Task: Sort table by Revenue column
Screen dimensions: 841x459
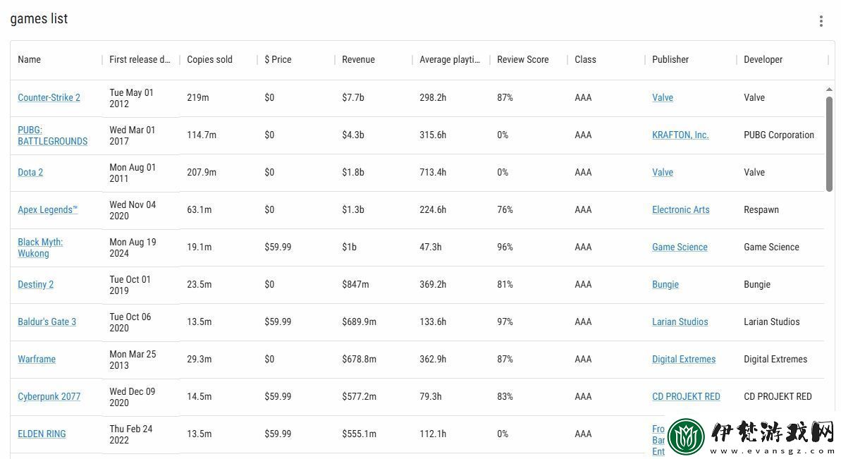Action: tap(358, 59)
